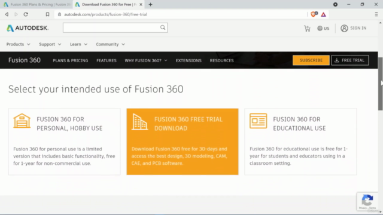Switch to Fusion 360 Plans & Pricing tab
This screenshot has height=215, width=383.
(x=37, y=4)
